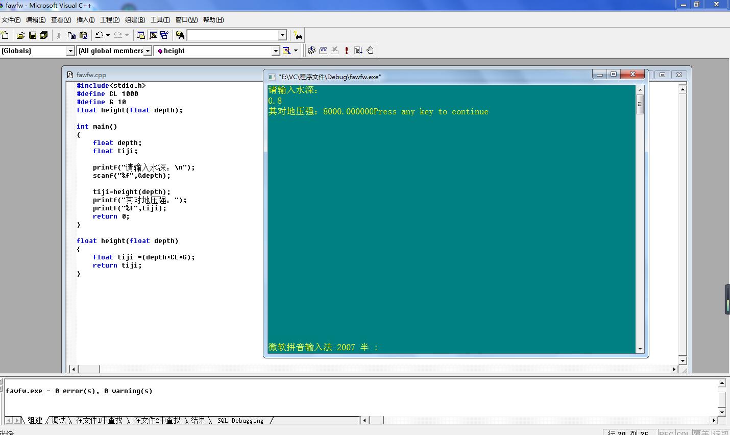
Task: Toggle the Workspace window icon
Action: tap(141, 35)
